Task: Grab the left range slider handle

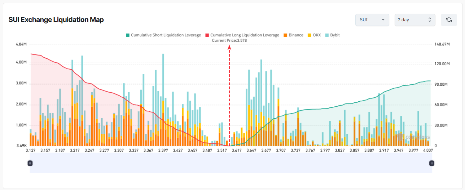Action: (x=30, y=163)
